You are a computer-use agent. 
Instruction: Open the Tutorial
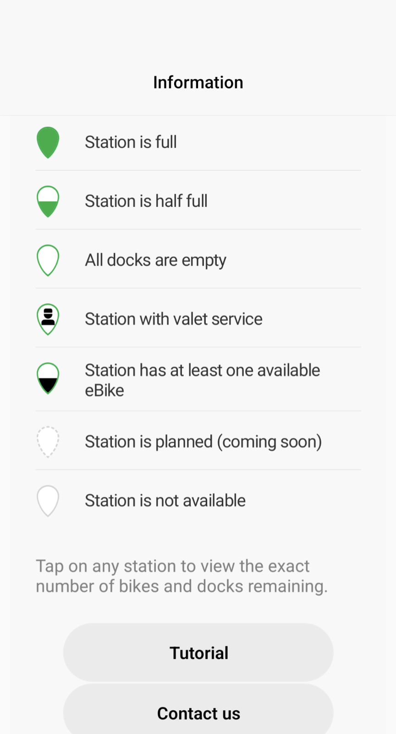tap(198, 652)
